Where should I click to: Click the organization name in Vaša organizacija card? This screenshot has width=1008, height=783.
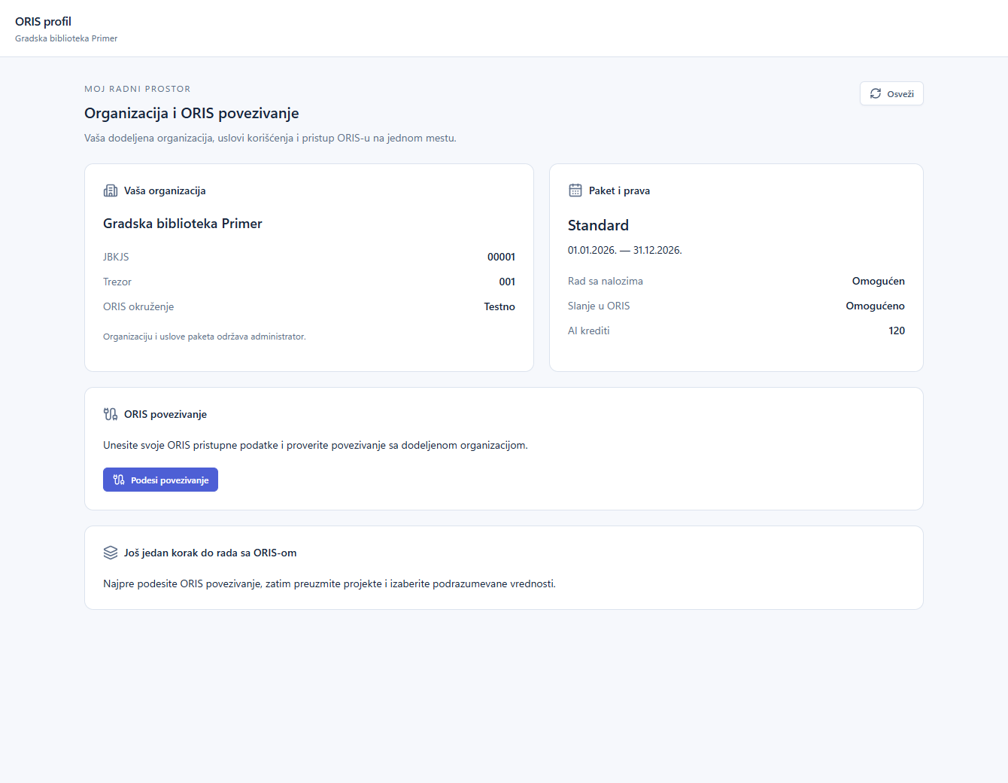click(x=183, y=224)
